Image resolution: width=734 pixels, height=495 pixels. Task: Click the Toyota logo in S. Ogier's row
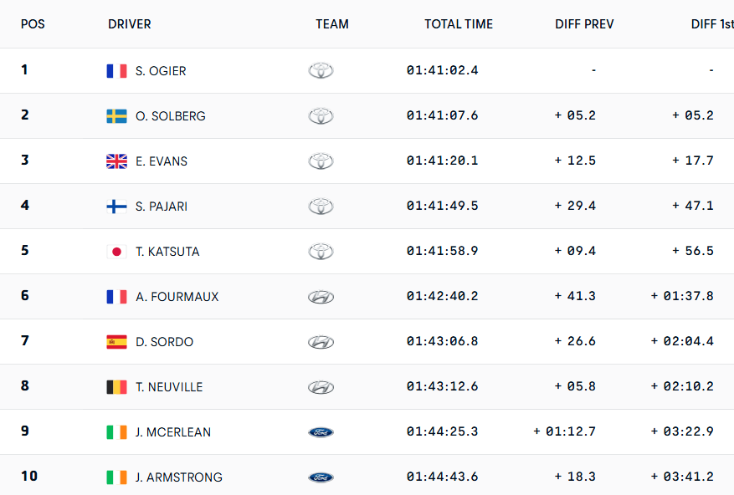click(x=321, y=71)
